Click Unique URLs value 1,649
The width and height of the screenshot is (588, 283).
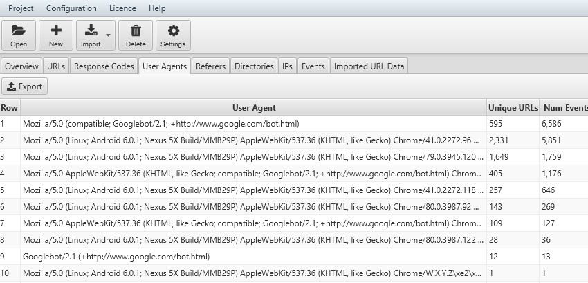tap(499, 157)
